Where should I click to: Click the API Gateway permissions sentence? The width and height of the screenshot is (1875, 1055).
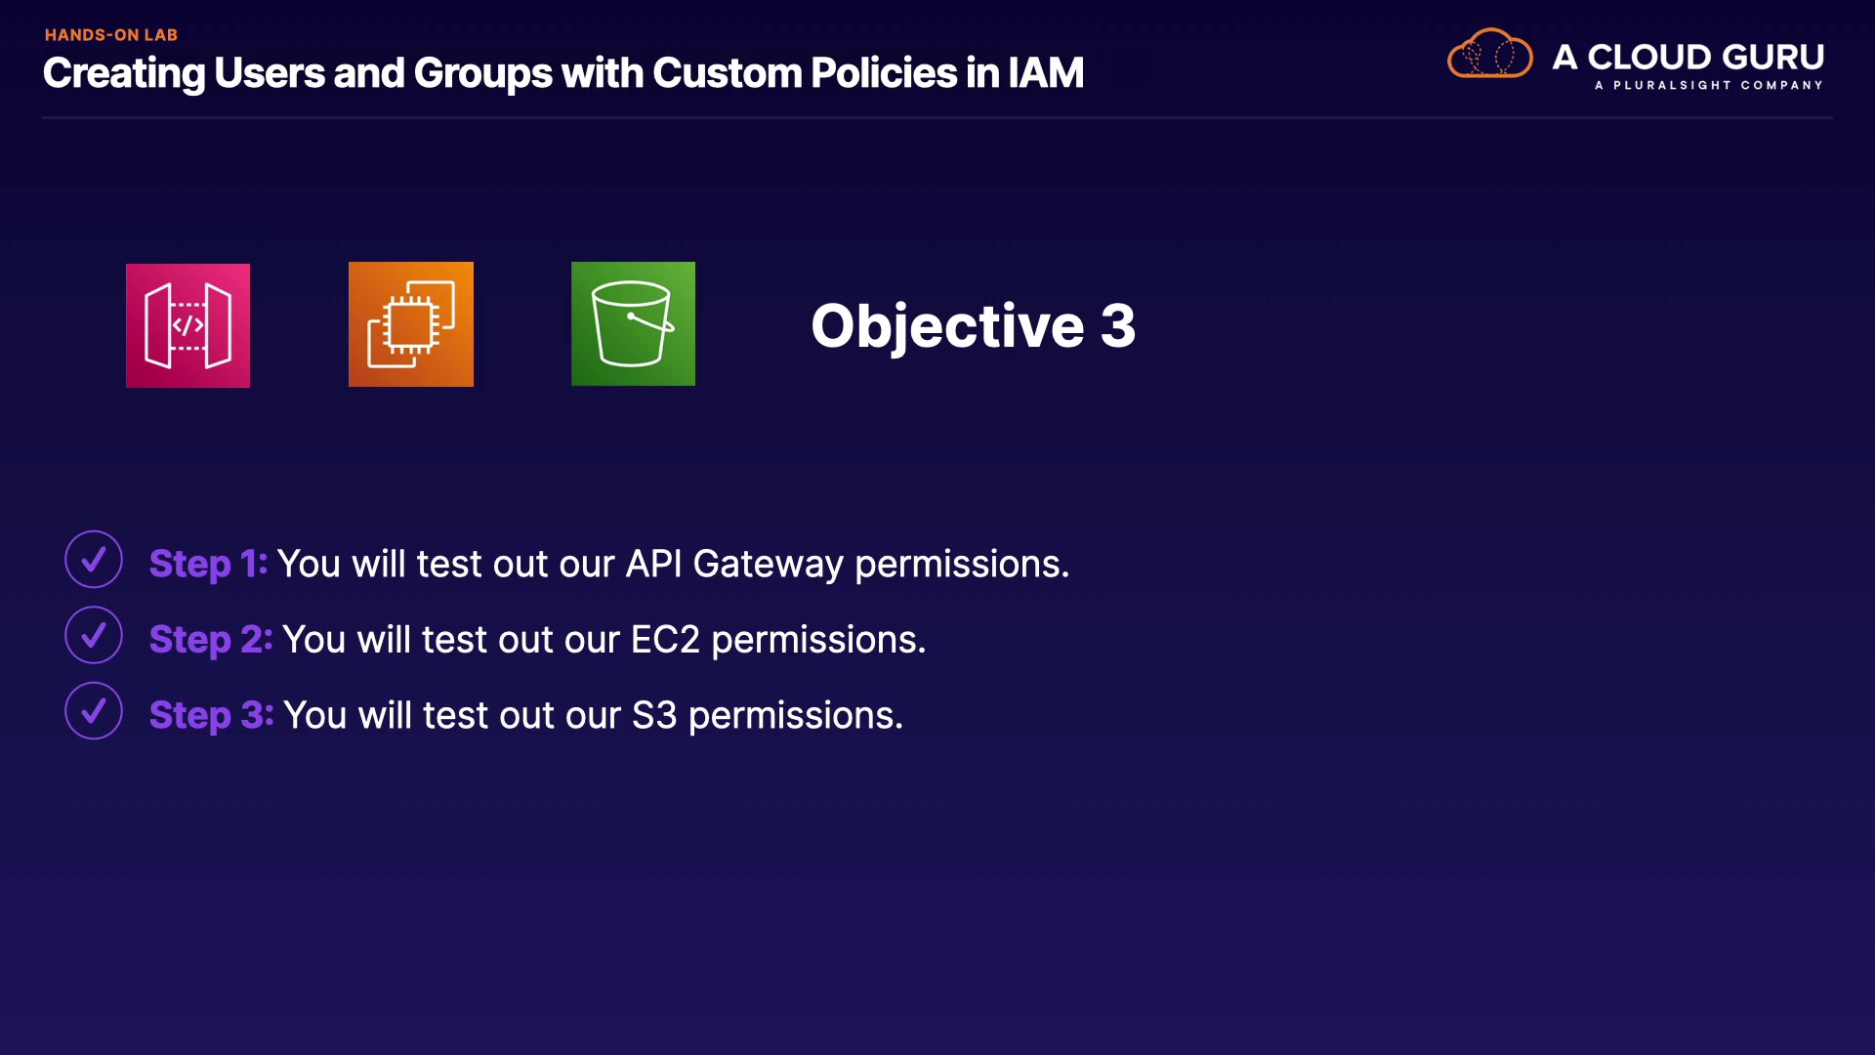[673, 564]
